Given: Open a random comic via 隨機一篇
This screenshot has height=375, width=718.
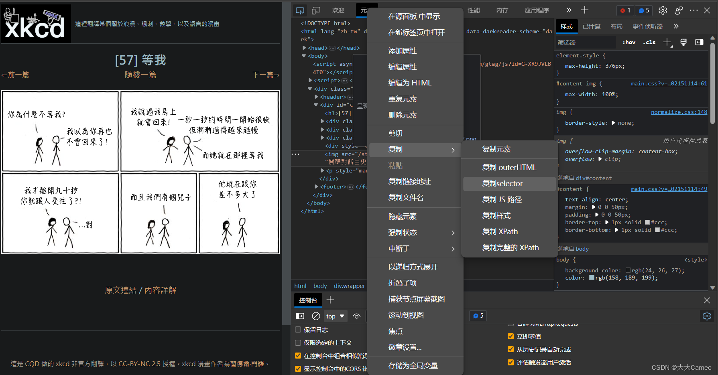Looking at the screenshot, I should (140, 75).
